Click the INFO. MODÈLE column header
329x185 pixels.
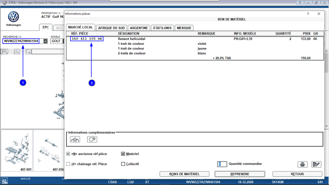245,34
